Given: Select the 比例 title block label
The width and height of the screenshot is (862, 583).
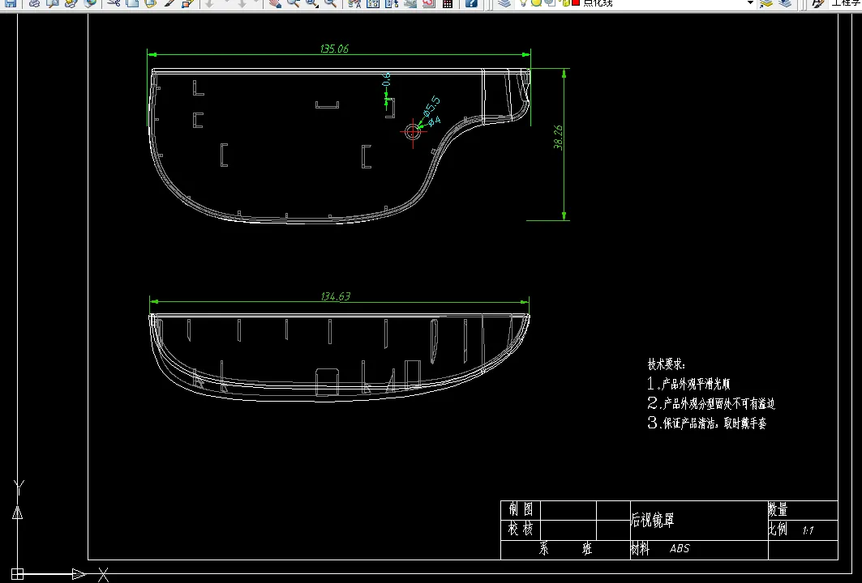Looking at the screenshot, I should click(x=778, y=530).
